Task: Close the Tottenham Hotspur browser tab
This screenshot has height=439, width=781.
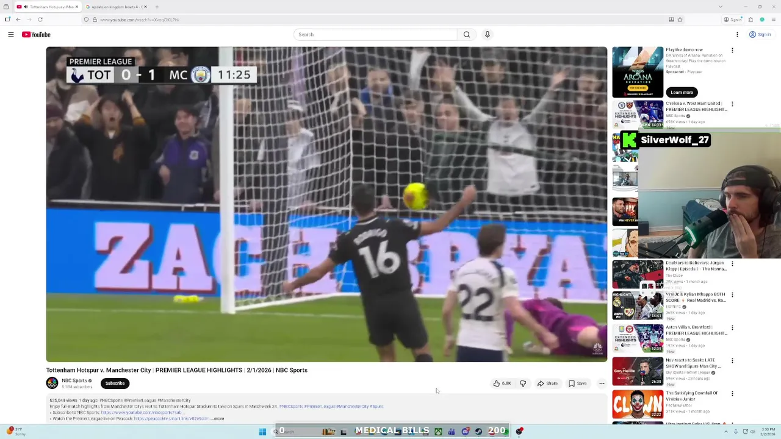Action: click(x=77, y=7)
